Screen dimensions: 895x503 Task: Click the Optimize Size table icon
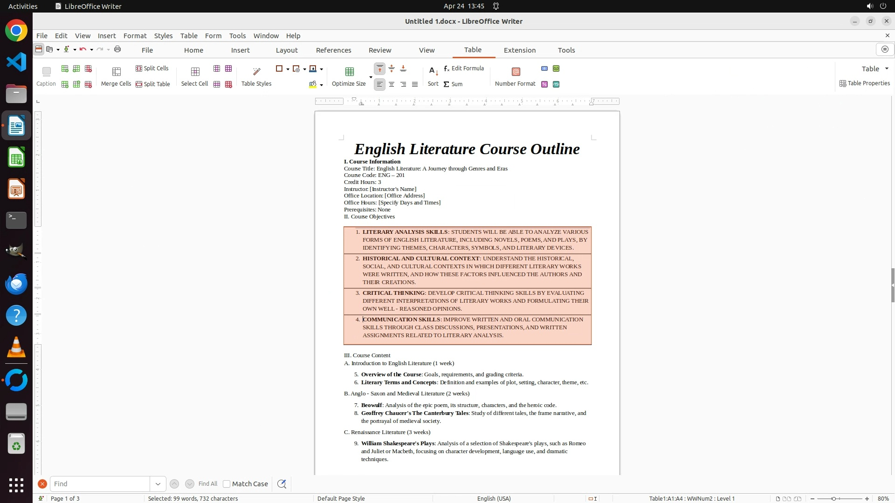(x=349, y=72)
